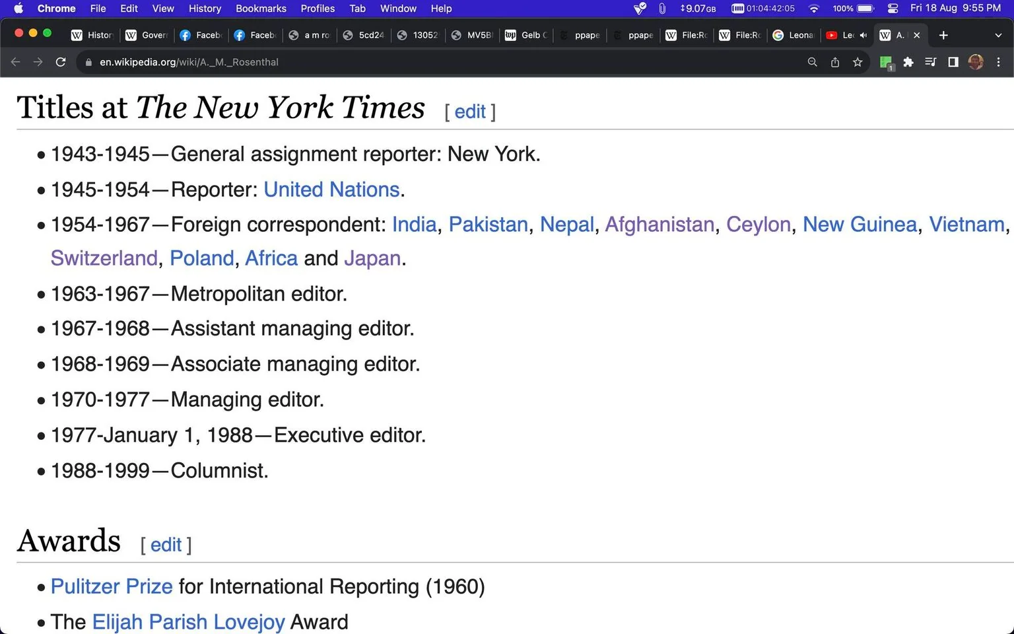The image size is (1014, 634).
Task: Switch to the MV5B tab
Action: pos(472,35)
